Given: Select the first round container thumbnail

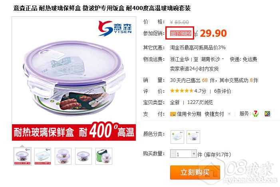Looking at the screenshot, I should coord(22,156).
